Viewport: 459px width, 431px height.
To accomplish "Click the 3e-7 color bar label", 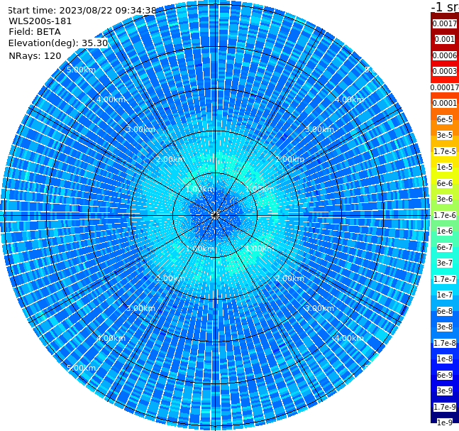I will tap(445, 263).
